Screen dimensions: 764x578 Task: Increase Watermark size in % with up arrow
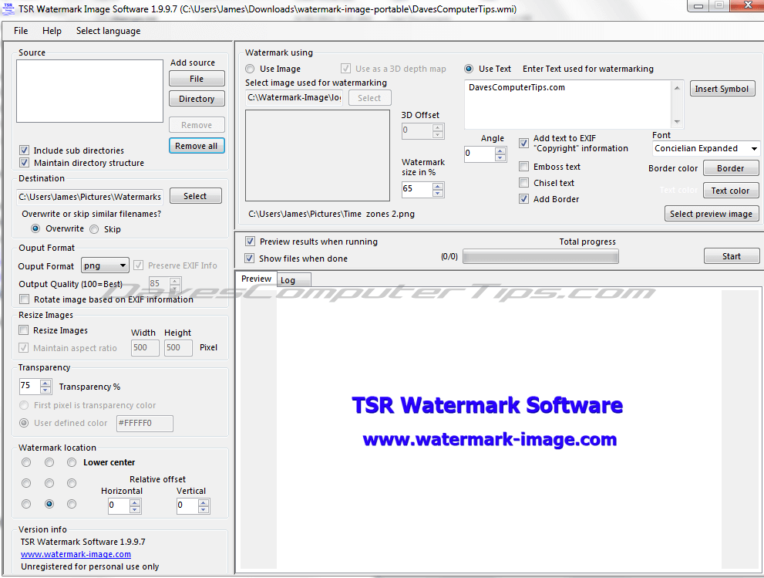tap(438, 186)
